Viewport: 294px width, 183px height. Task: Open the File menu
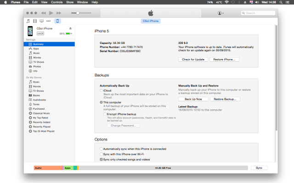click(26, 2)
